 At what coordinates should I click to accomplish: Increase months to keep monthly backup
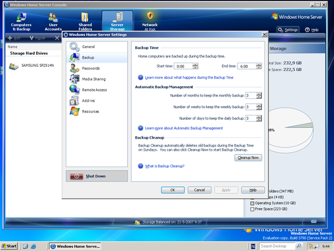click(259, 94)
